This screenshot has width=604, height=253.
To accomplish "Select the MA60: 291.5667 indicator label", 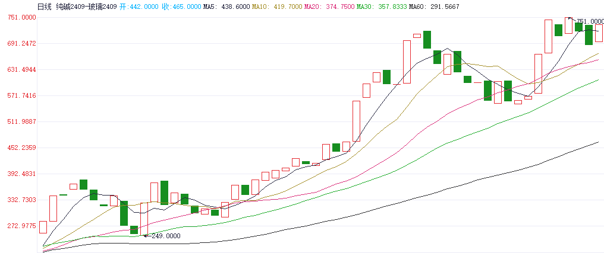I will (434, 7).
